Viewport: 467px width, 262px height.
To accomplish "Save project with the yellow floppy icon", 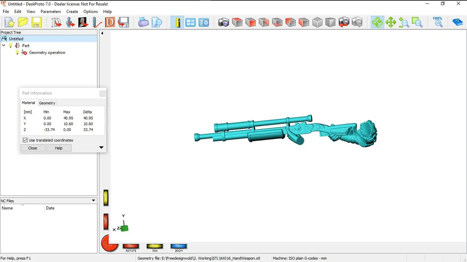I will click(x=36, y=22).
